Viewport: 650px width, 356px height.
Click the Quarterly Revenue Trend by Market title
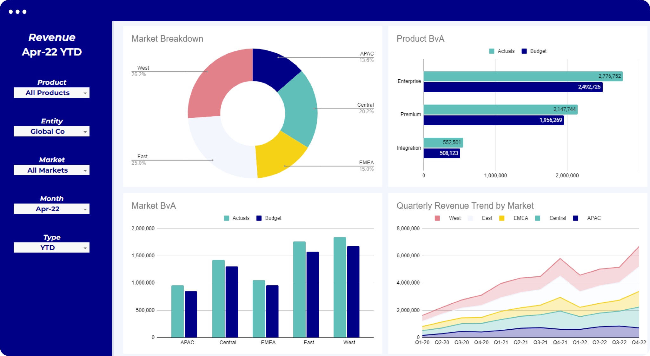coord(465,206)
